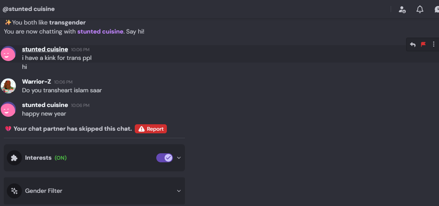Click the purple stunted cuisine name link
439x206 pixels.
pos(100,32)
